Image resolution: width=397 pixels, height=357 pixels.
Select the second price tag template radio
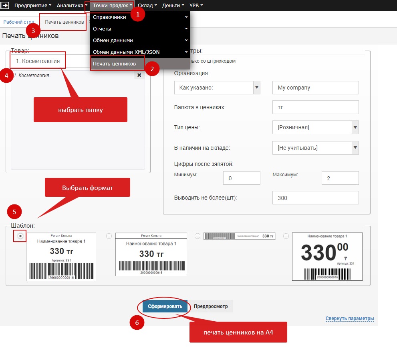109,237
